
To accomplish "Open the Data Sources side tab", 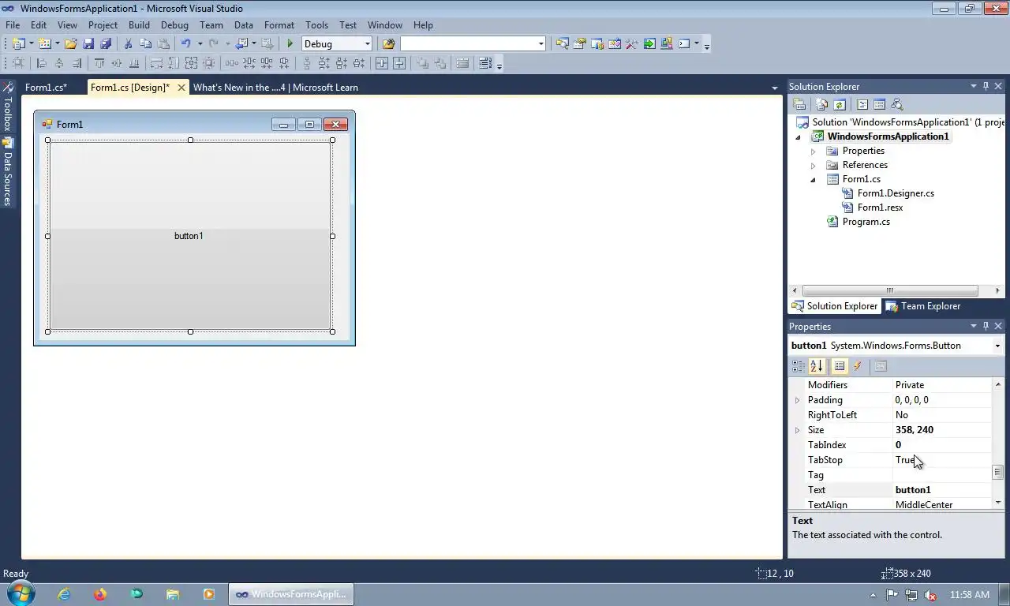I will (7, 172).
